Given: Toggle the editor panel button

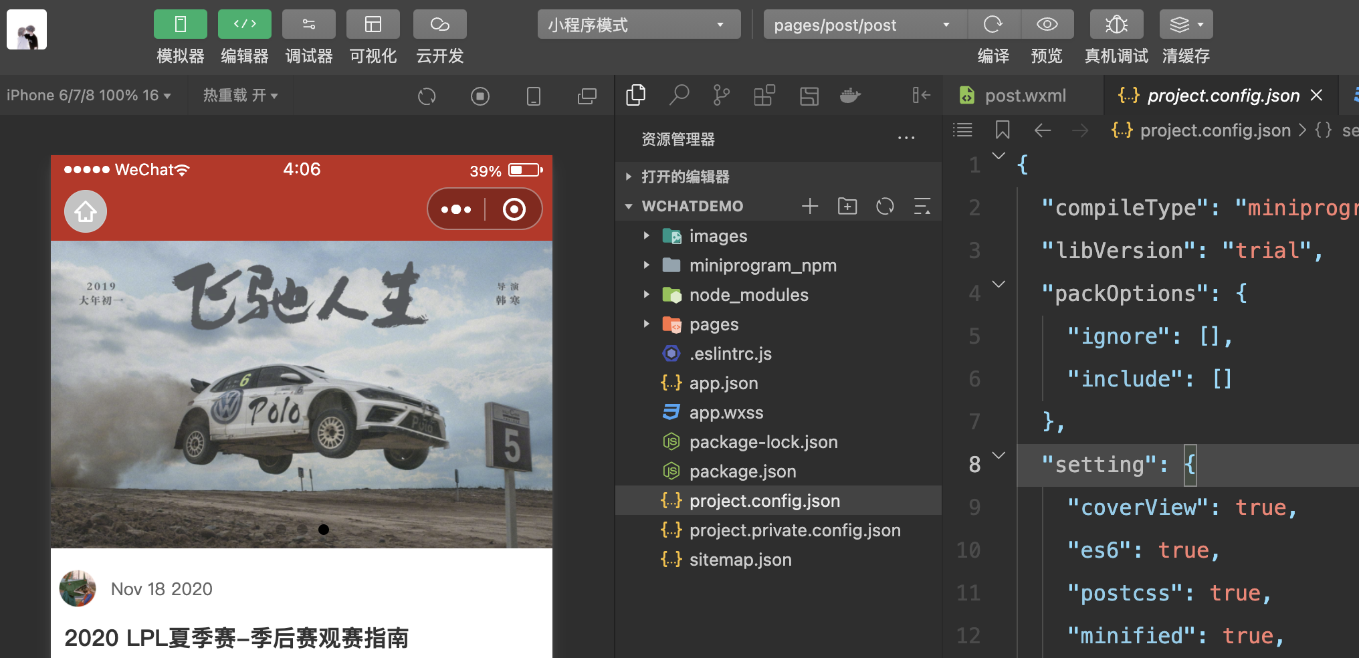Looking at the screenshot, I should [244, 24].
